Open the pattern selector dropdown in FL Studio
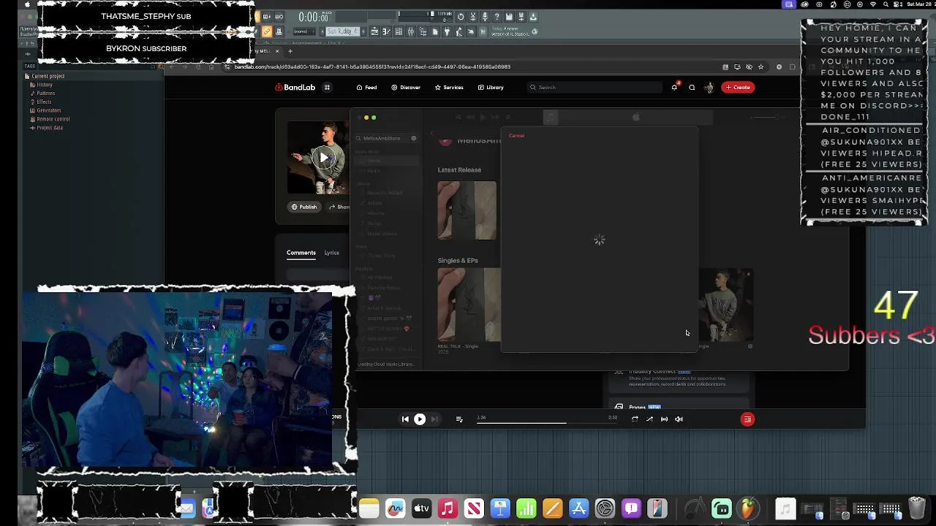Viewport: 936px width, 526px height. [343, 31]
